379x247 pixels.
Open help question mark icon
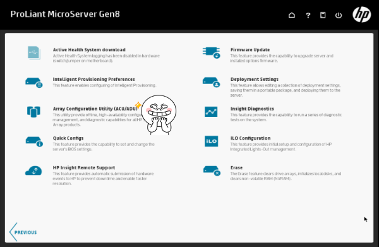tap(308, 15)
